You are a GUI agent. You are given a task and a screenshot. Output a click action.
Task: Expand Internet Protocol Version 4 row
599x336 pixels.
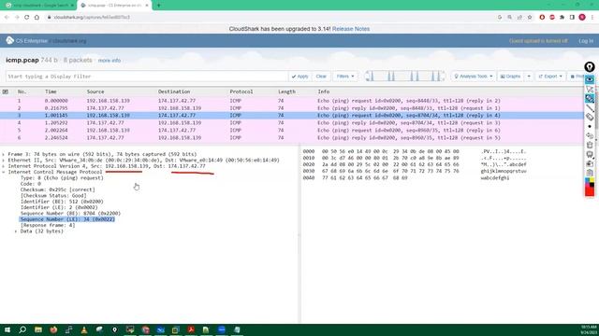coord(4,166)
